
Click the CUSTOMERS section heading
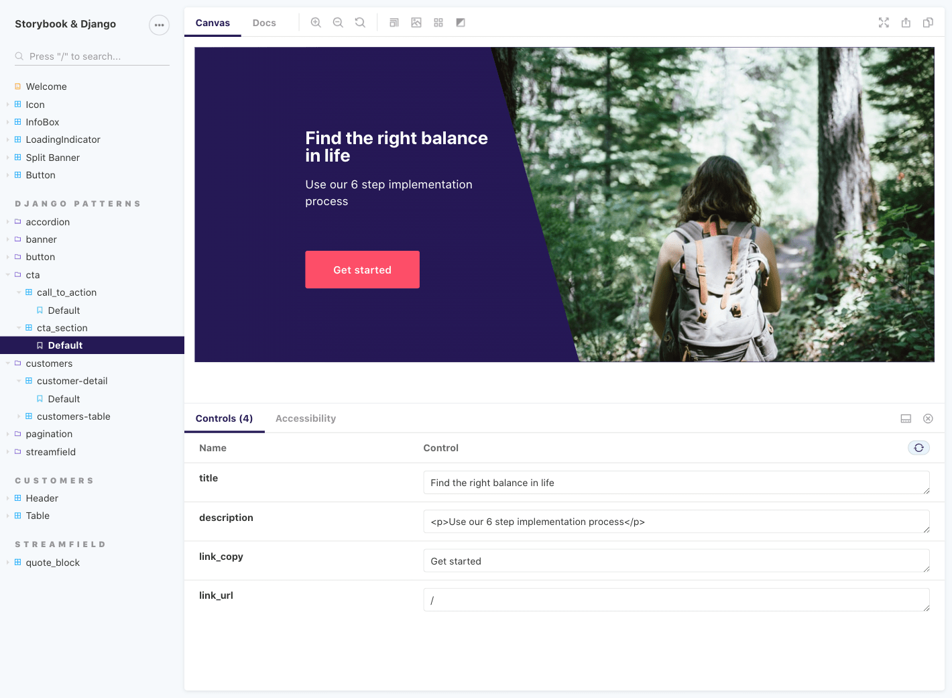pyautogui.click(x=54, y=481)
